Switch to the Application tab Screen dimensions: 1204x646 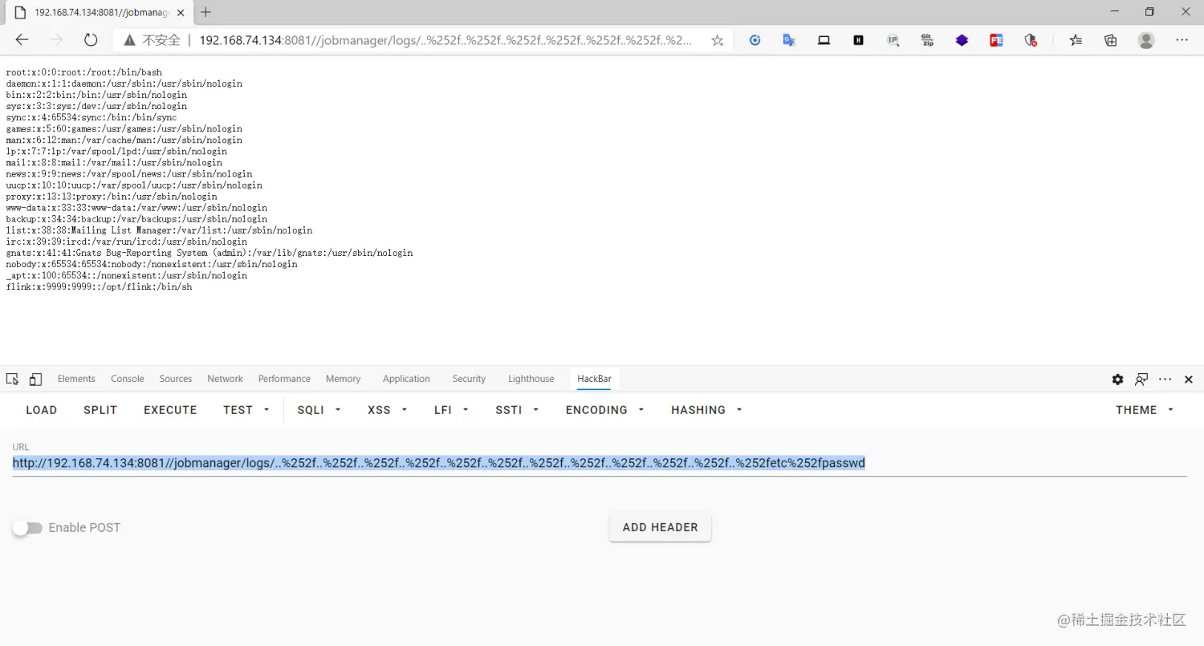(x=406, y=379)
